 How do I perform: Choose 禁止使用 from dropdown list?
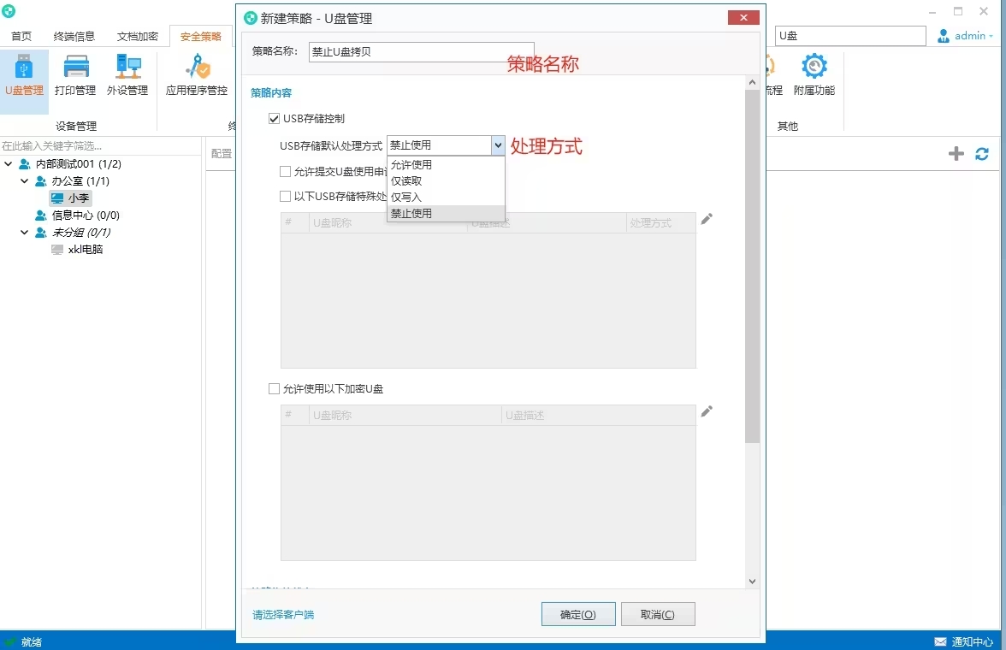coord(446,213)
